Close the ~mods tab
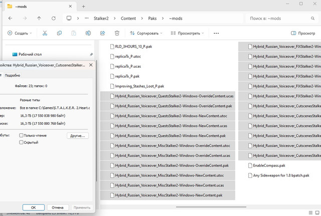The width and height of the screenshot is (321, 216). coord(70,7)
